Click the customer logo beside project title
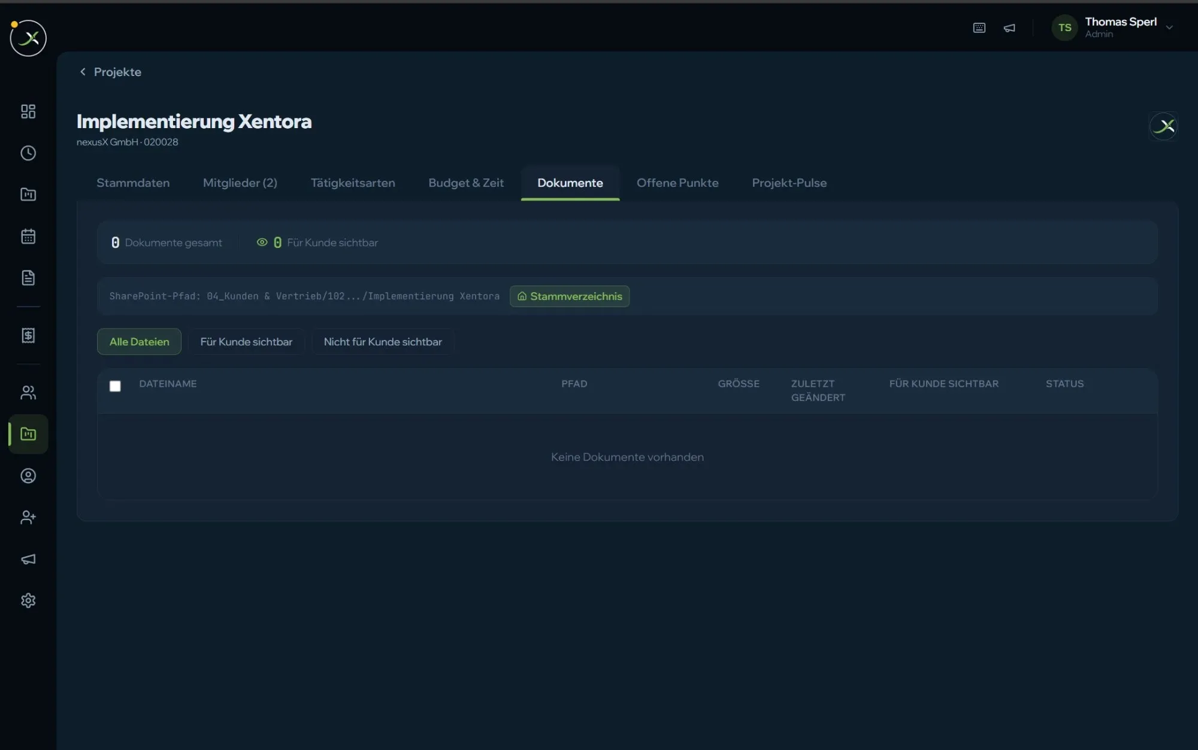 [1163, 126]
